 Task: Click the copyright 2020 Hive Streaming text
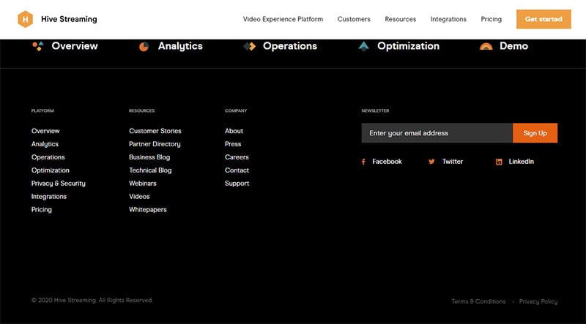pos(92,300)
